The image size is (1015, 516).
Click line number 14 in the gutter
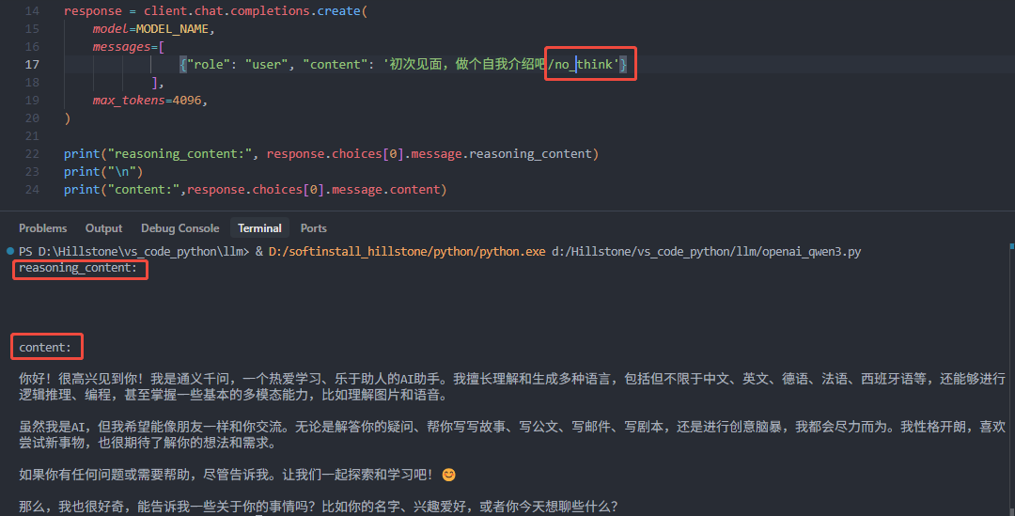point(32,11)
